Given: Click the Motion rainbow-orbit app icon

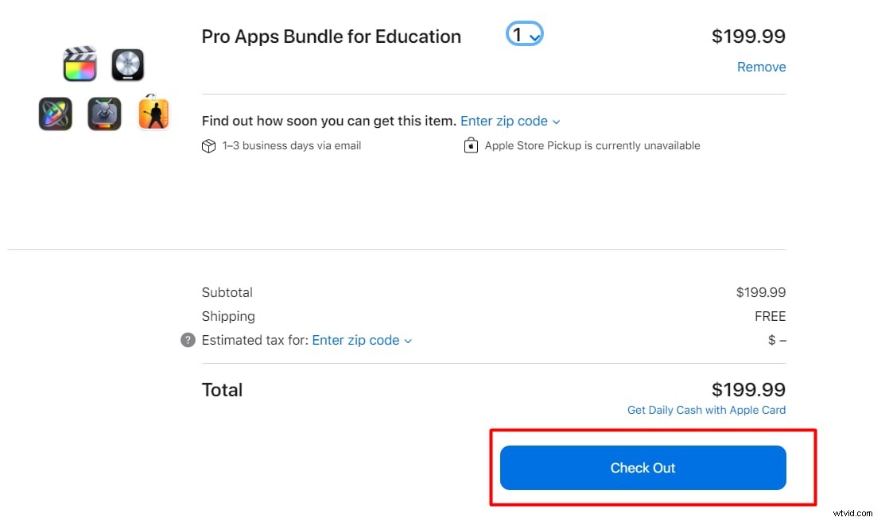Looking at the screenshot, I should (55, 114).
